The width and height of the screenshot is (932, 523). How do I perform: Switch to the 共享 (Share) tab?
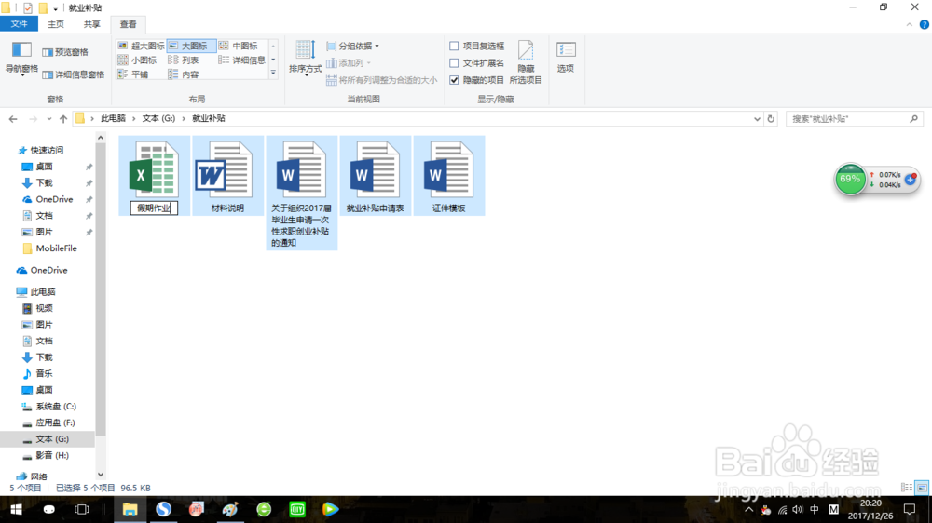91,24
